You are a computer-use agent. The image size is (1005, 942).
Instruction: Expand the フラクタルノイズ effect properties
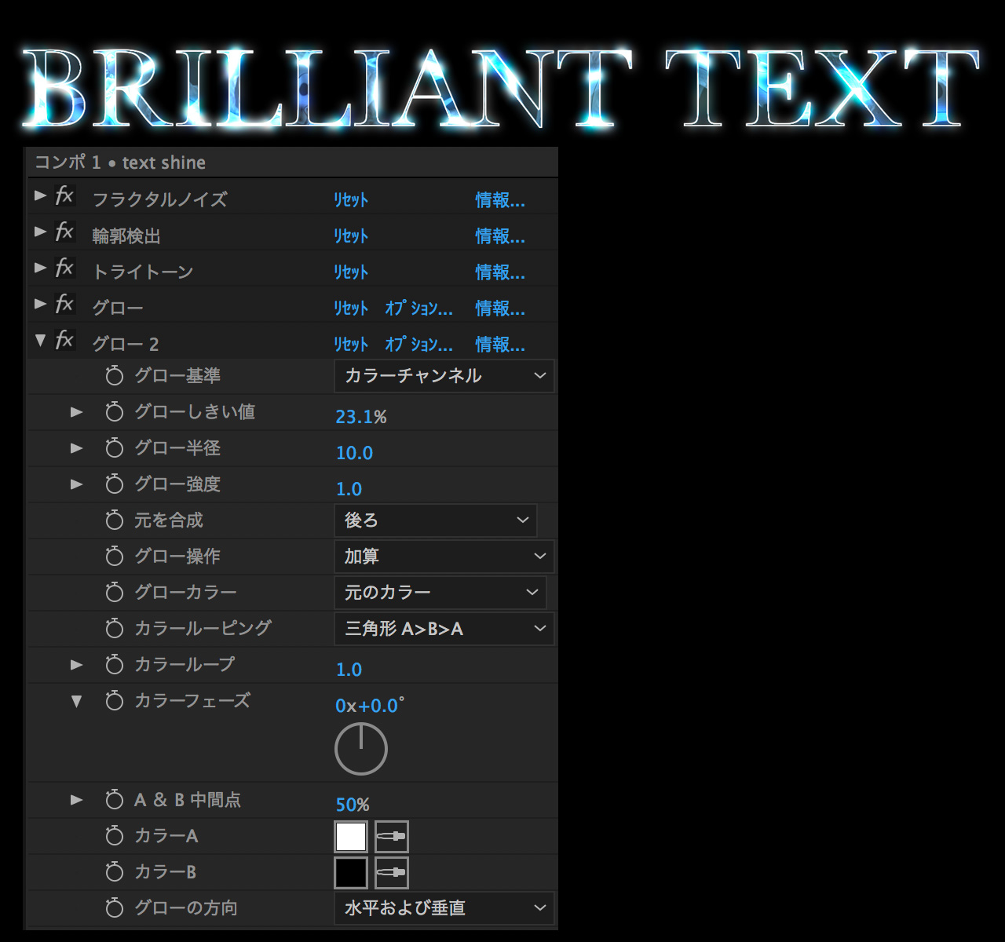[x=41, y=195]
